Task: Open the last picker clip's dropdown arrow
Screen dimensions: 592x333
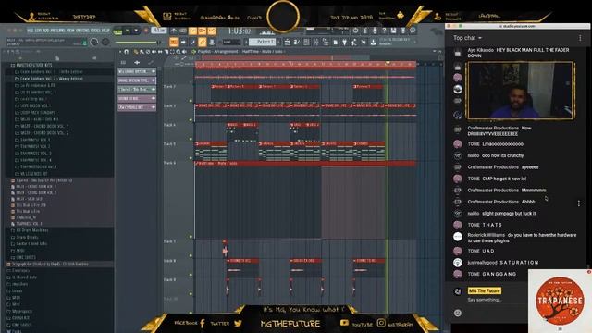Action: 154,107
